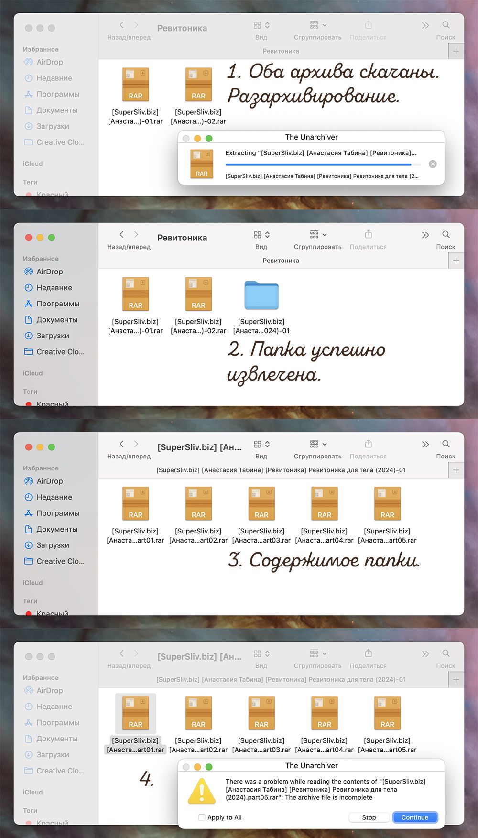Open Программы in the step 3 window sidebar
Screen dimensions: 478x838
point(58,513)
